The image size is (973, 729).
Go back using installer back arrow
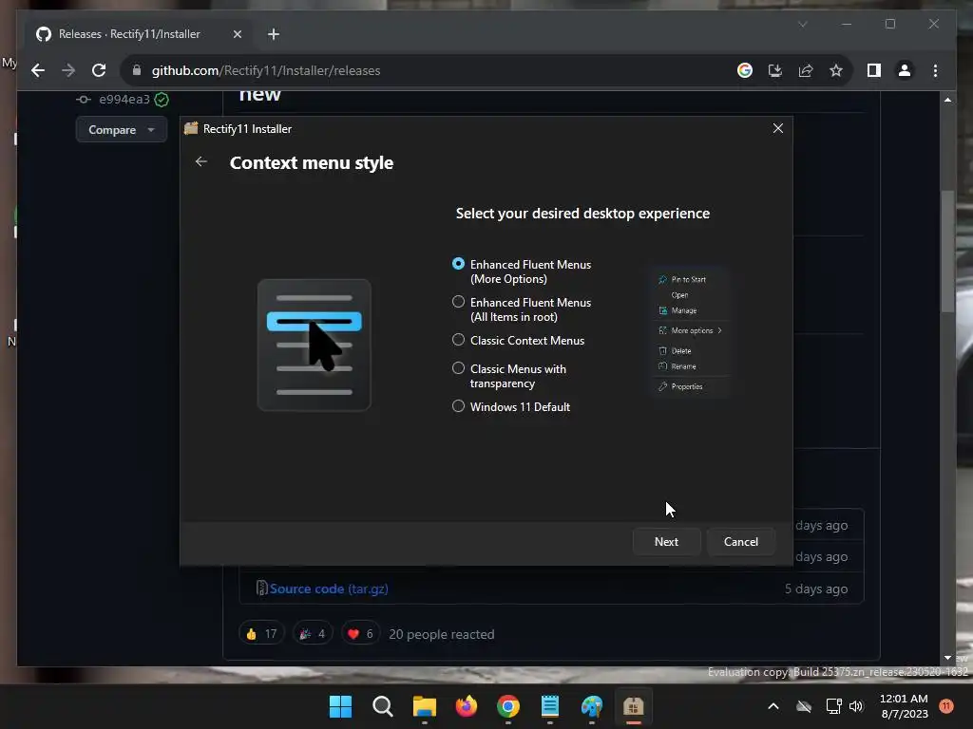tap(201, 161)
